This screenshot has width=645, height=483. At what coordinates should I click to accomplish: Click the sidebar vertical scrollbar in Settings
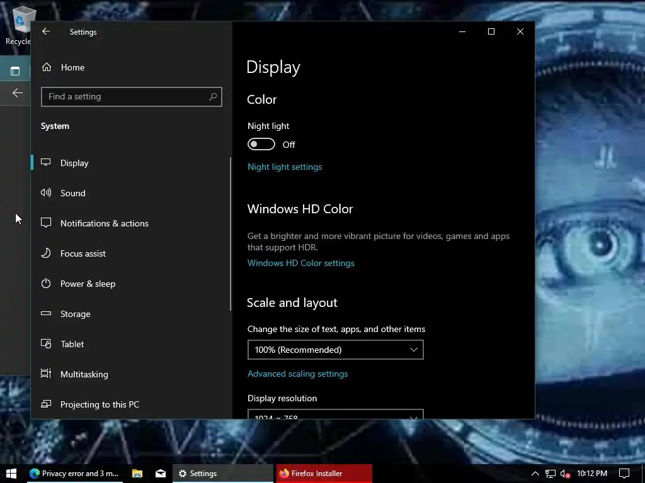point(231,234)
